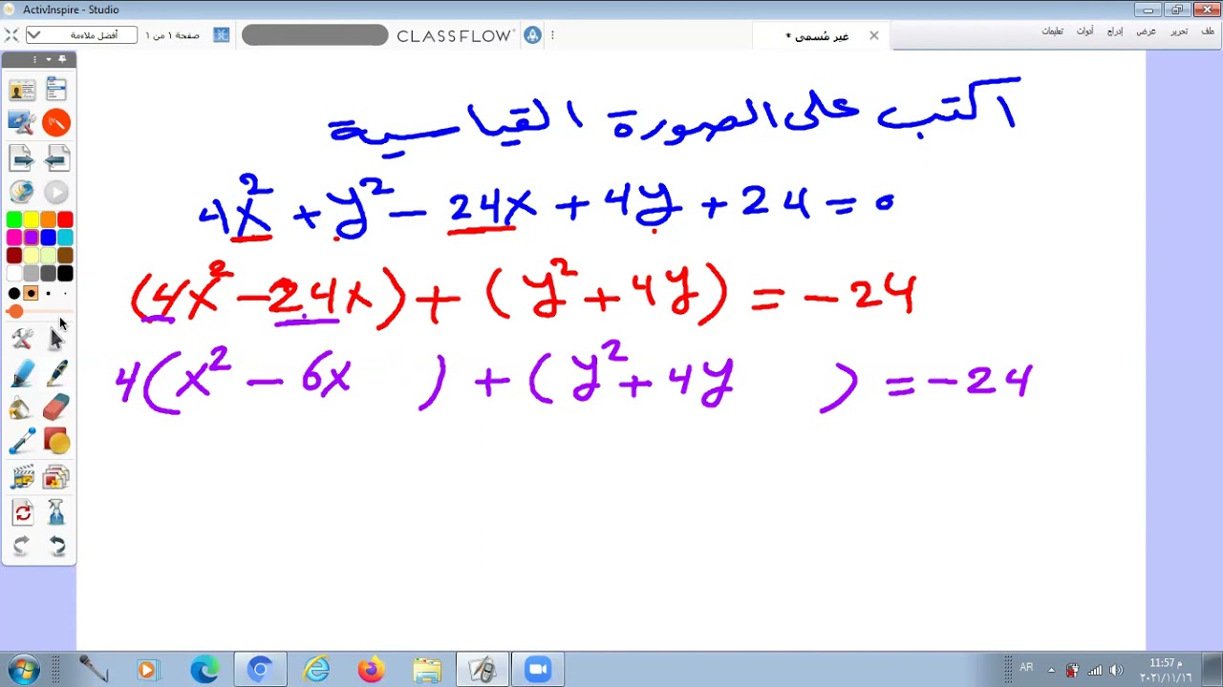Viewport: 1223px width, 687px height.
Task: Open the ClassFlow bar three-dots menu
Action: click(552, 35)
